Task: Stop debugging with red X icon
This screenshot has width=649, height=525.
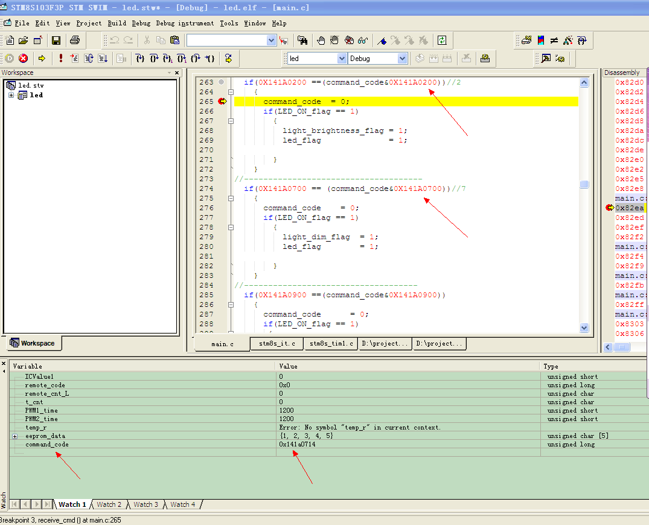Action: pos(23,59)
